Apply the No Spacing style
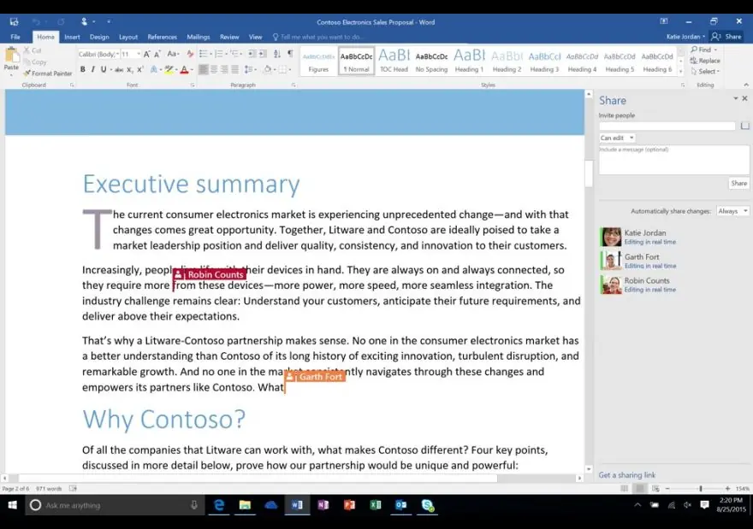Viewport: 753px width, 529px height. pyautogui.click(x=431, y=61)
